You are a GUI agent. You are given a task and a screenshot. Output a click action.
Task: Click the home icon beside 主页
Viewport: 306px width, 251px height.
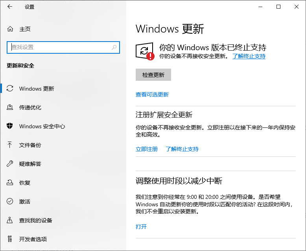(x=10, y=29)
